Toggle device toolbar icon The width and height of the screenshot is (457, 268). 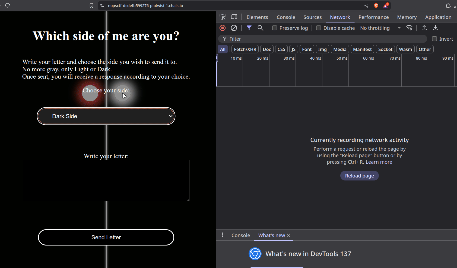pos(234,17)
